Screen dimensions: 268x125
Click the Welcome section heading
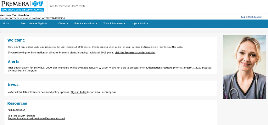click(x=16, y=40)
